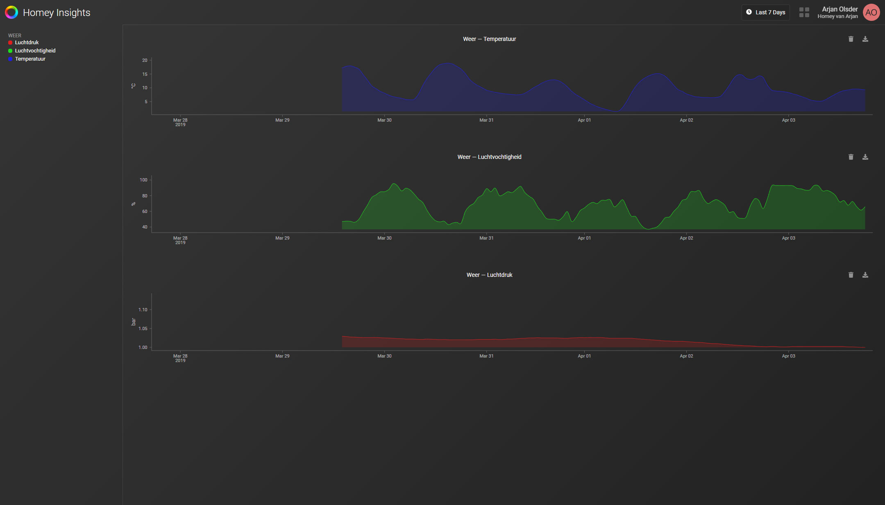Click the download icon on Luchtvochtigheid chart
This screenshot has height=505, width=885.
coord(865,156)
